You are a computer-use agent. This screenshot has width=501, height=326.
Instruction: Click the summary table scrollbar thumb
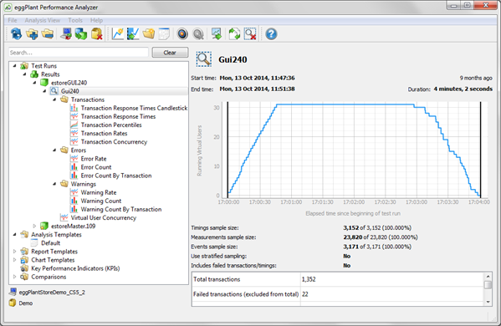pyautogui.click(x=488, y=285)
